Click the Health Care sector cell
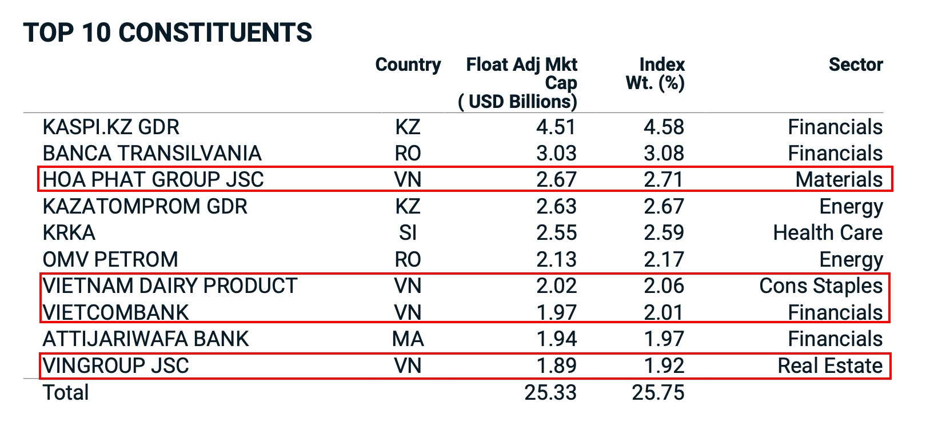The image size is (926, 434). (x=828, y=232)
